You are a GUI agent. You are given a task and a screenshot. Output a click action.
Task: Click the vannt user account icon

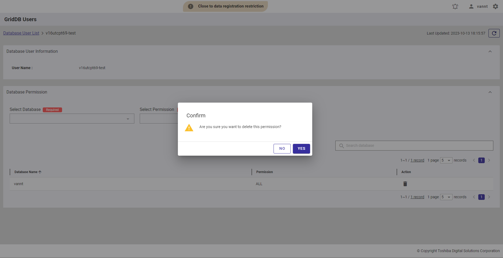pyautogui.click(x=471, y=6)
